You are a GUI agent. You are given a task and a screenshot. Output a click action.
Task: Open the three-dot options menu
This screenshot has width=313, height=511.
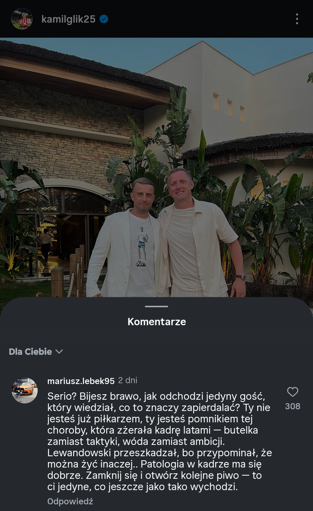coord(297,19)
